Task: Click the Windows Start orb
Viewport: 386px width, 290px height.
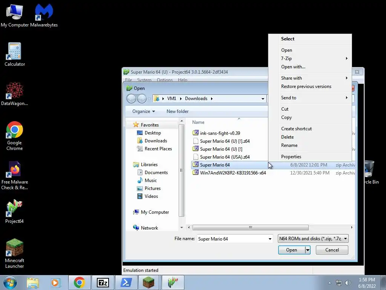Action: (x=10, y=282)
